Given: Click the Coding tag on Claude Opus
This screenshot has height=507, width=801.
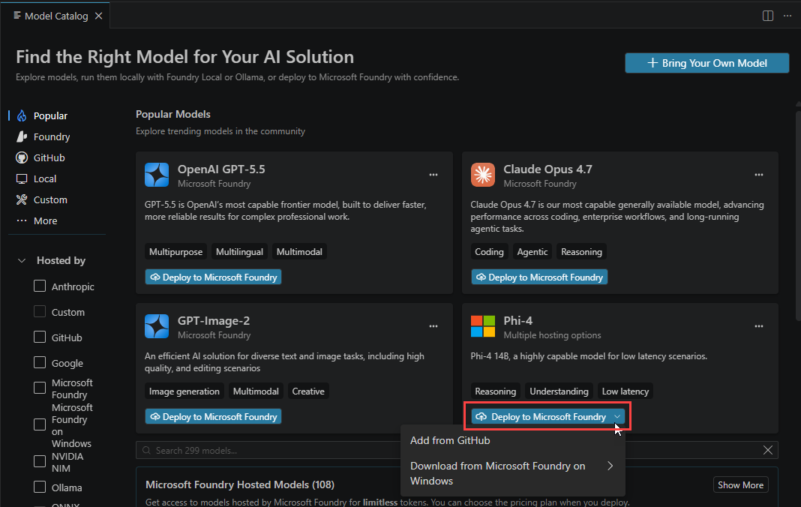Looking at the screenshot, I should tap(490, 252).
